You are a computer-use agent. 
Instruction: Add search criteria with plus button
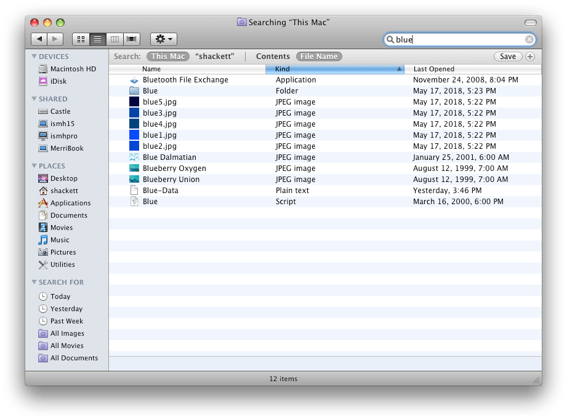tap(530, 57)
